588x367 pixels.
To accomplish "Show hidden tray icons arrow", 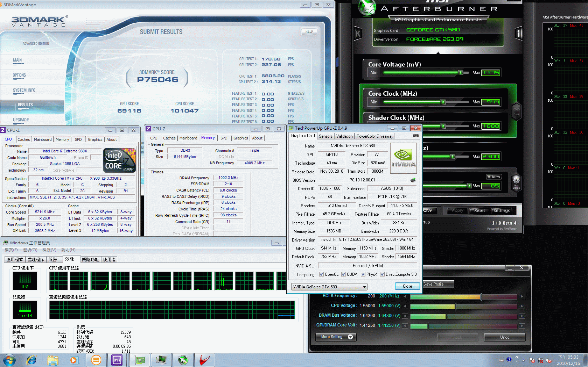I will (x=523, y=360).
